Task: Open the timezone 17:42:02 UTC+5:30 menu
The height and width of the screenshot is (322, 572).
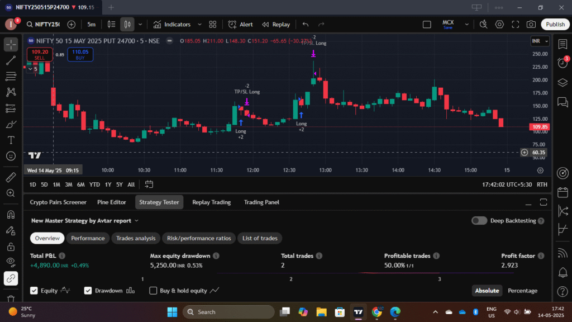Action: pyautogui.click(x=507, y=184)
